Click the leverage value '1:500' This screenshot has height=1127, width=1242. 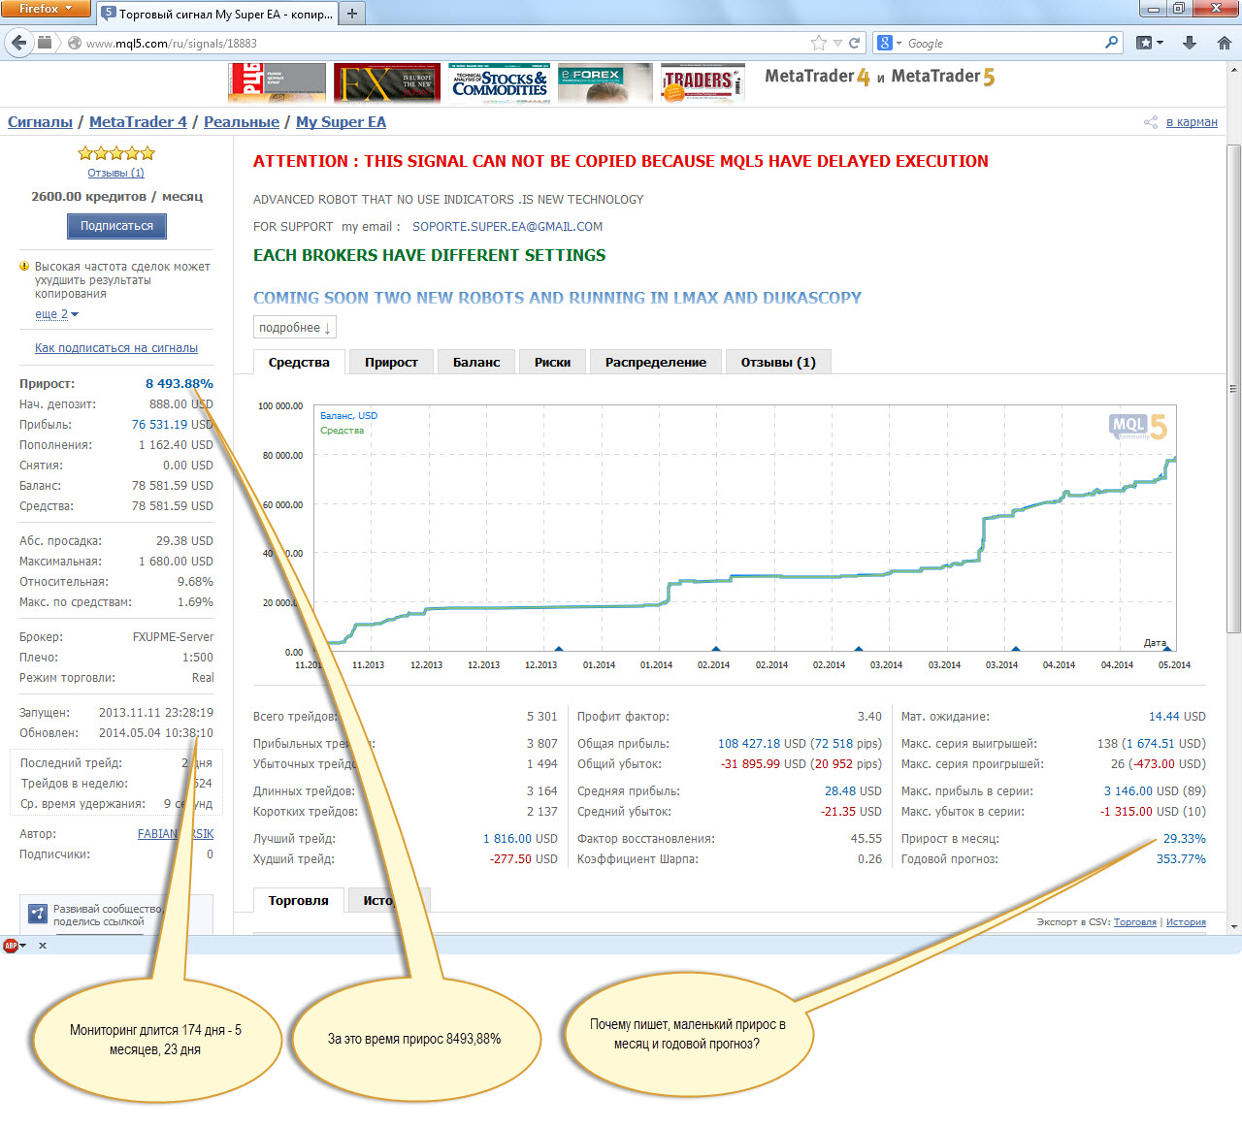click(198, 658)
